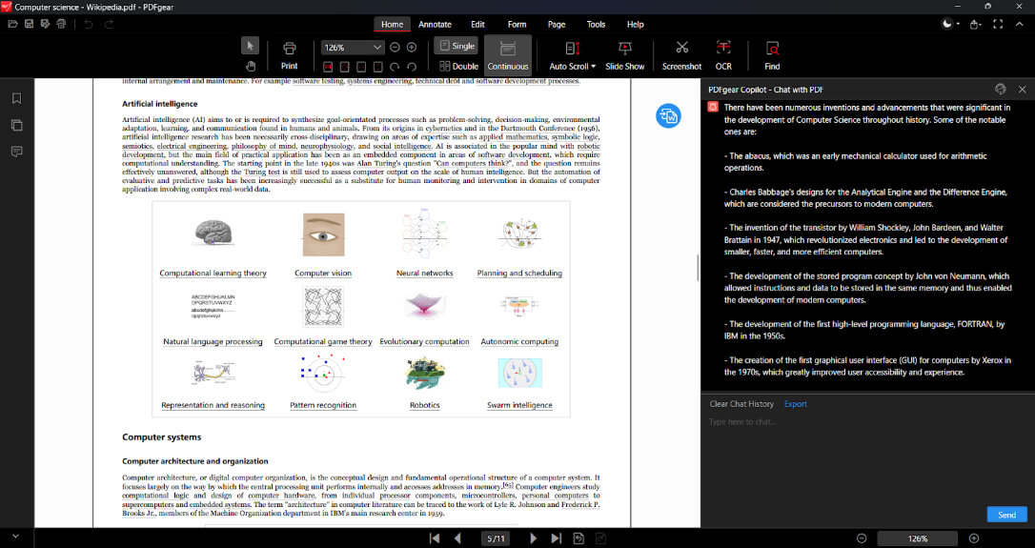The height and width of the screenshot is (548, 1035).
Task: Set actual size view with the first red page icon
Action: pos(328,67)
